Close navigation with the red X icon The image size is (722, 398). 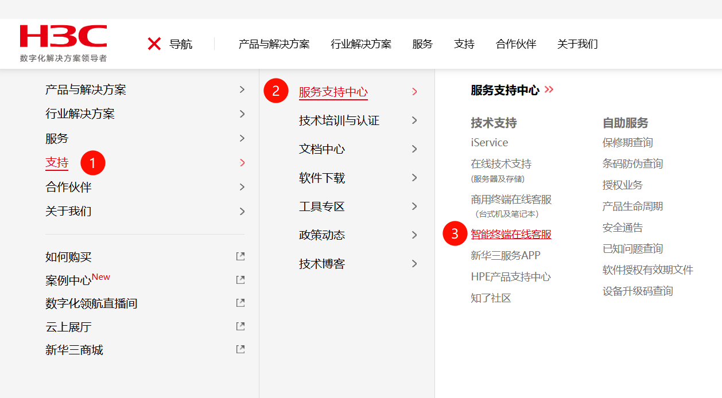[154, 44]
